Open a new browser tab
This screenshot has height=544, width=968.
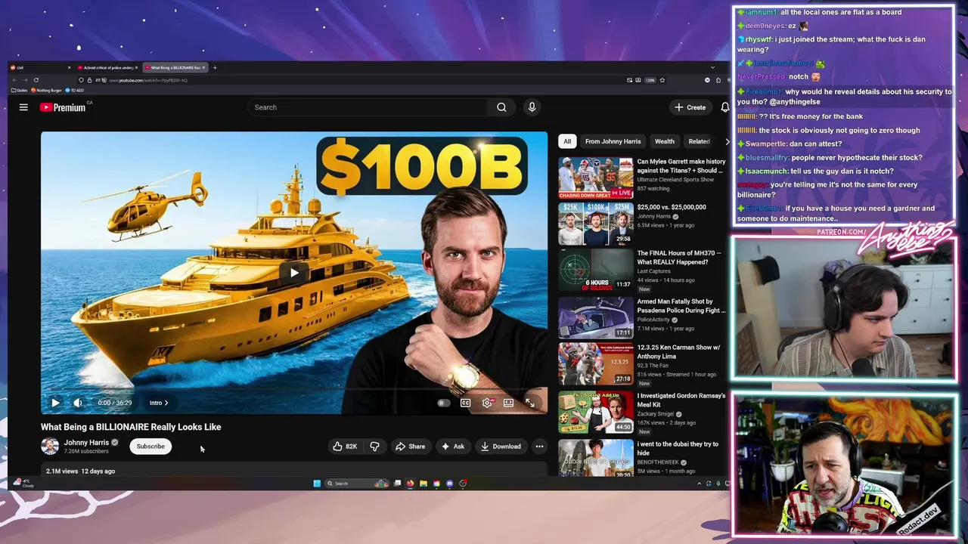pyautogui.click(x=215, y=67)
